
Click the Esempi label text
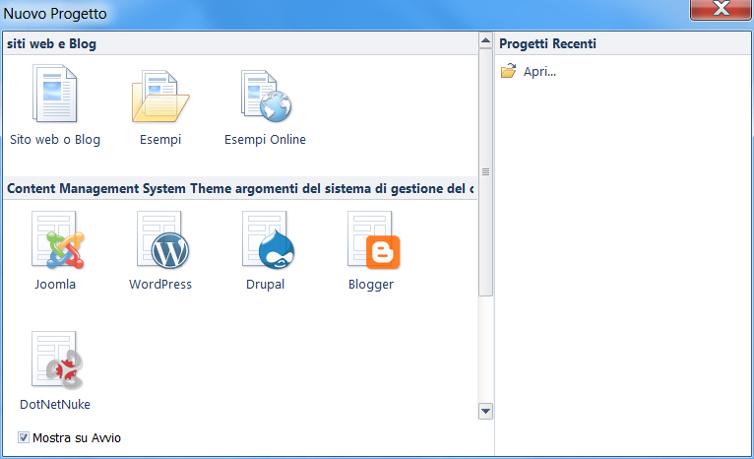(x=160, y=140)
